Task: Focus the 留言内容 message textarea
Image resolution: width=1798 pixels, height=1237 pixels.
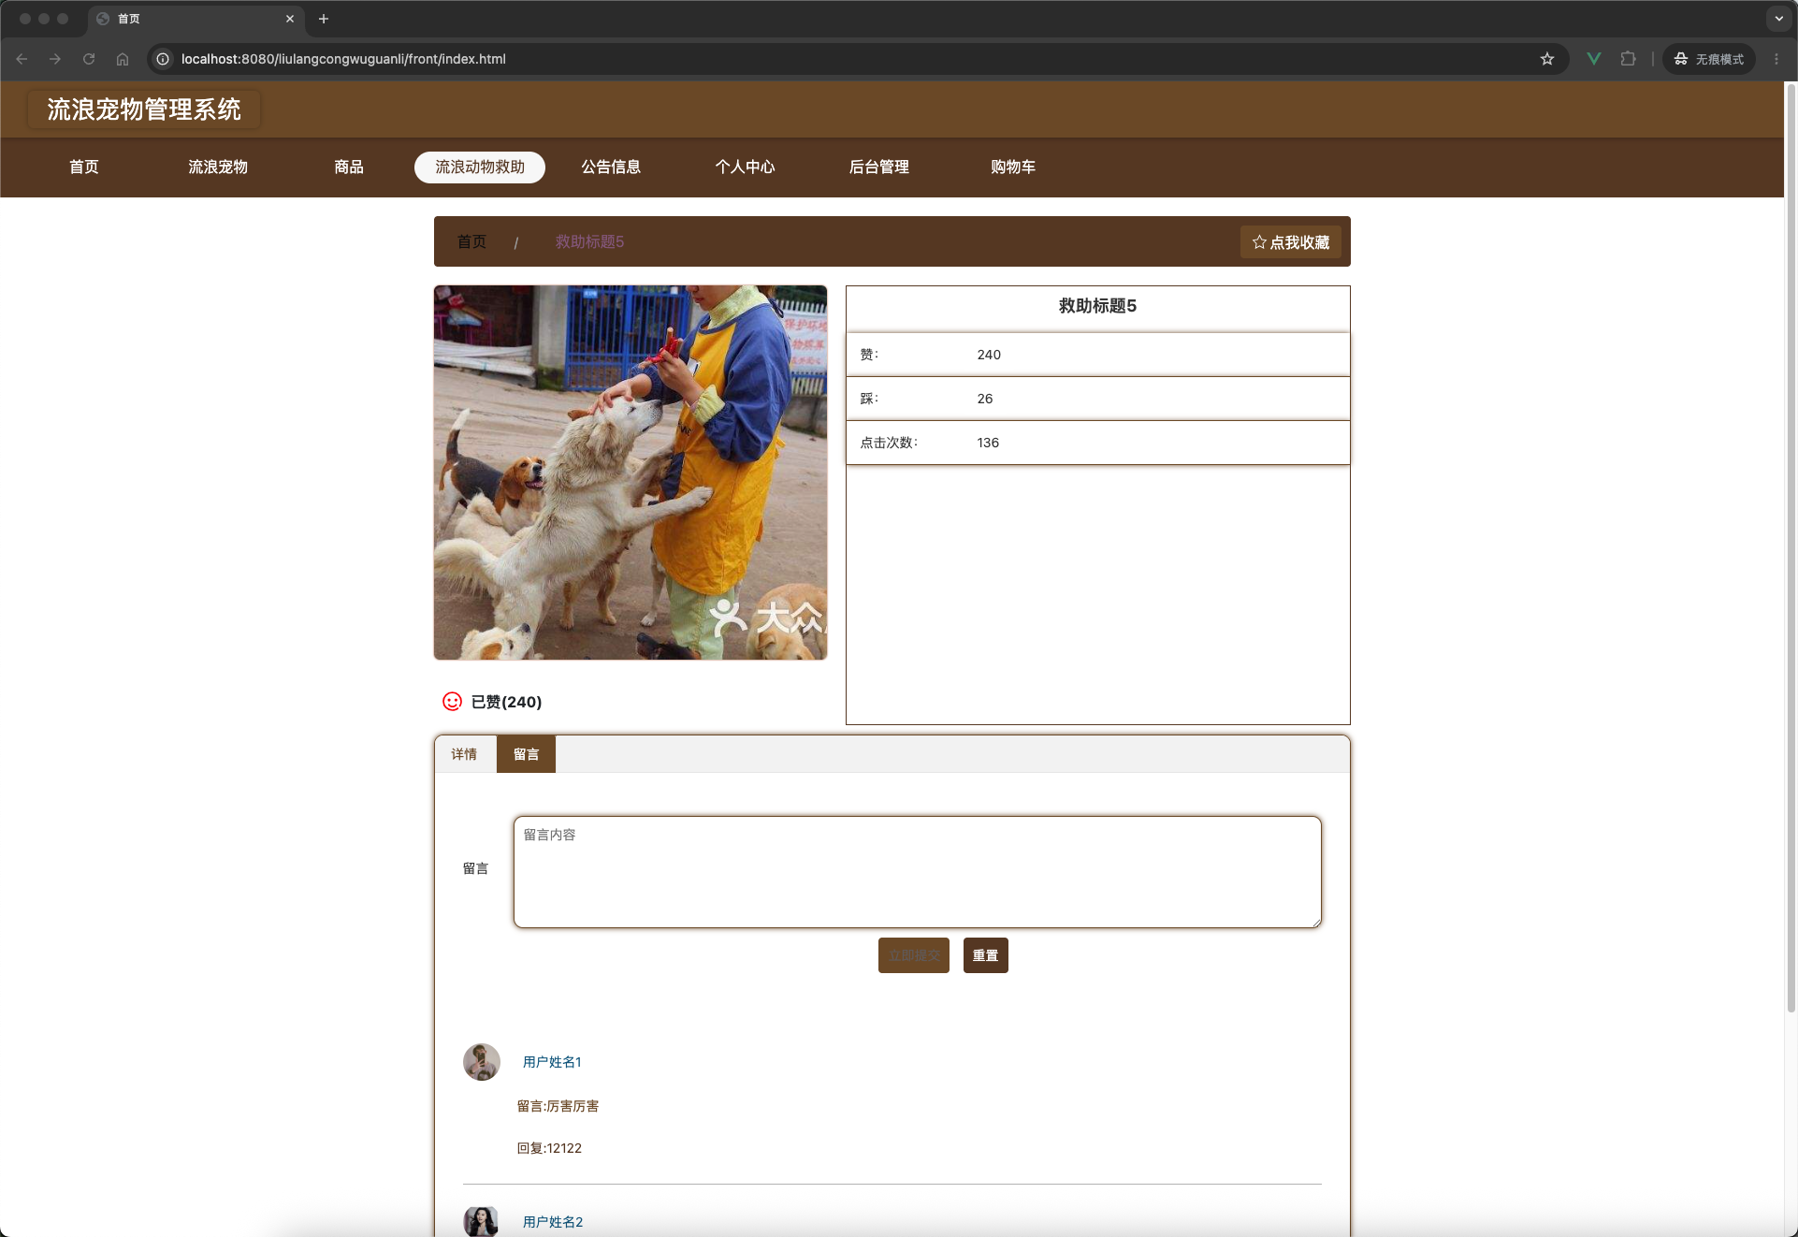Action: (917, 872)
